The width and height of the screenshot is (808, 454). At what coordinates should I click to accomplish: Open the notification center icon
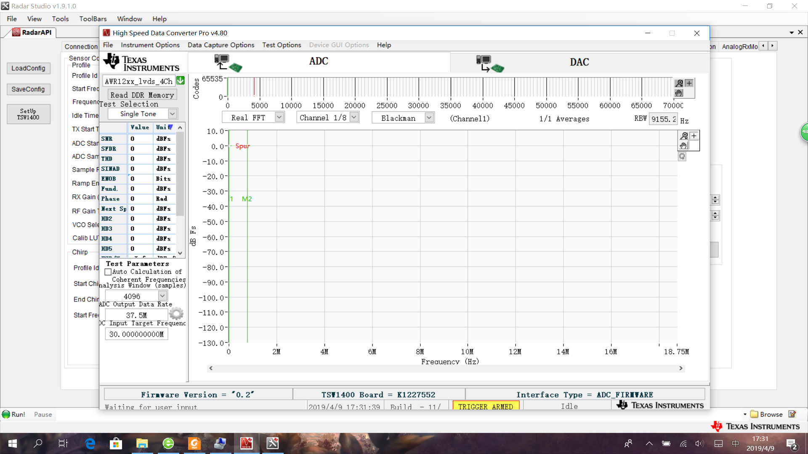pos(792,444)
